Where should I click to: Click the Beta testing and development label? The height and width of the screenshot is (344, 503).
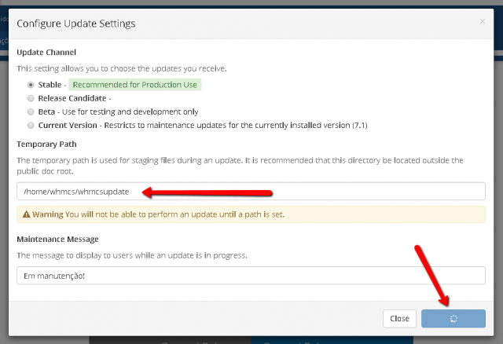click(x=118, y=112)
